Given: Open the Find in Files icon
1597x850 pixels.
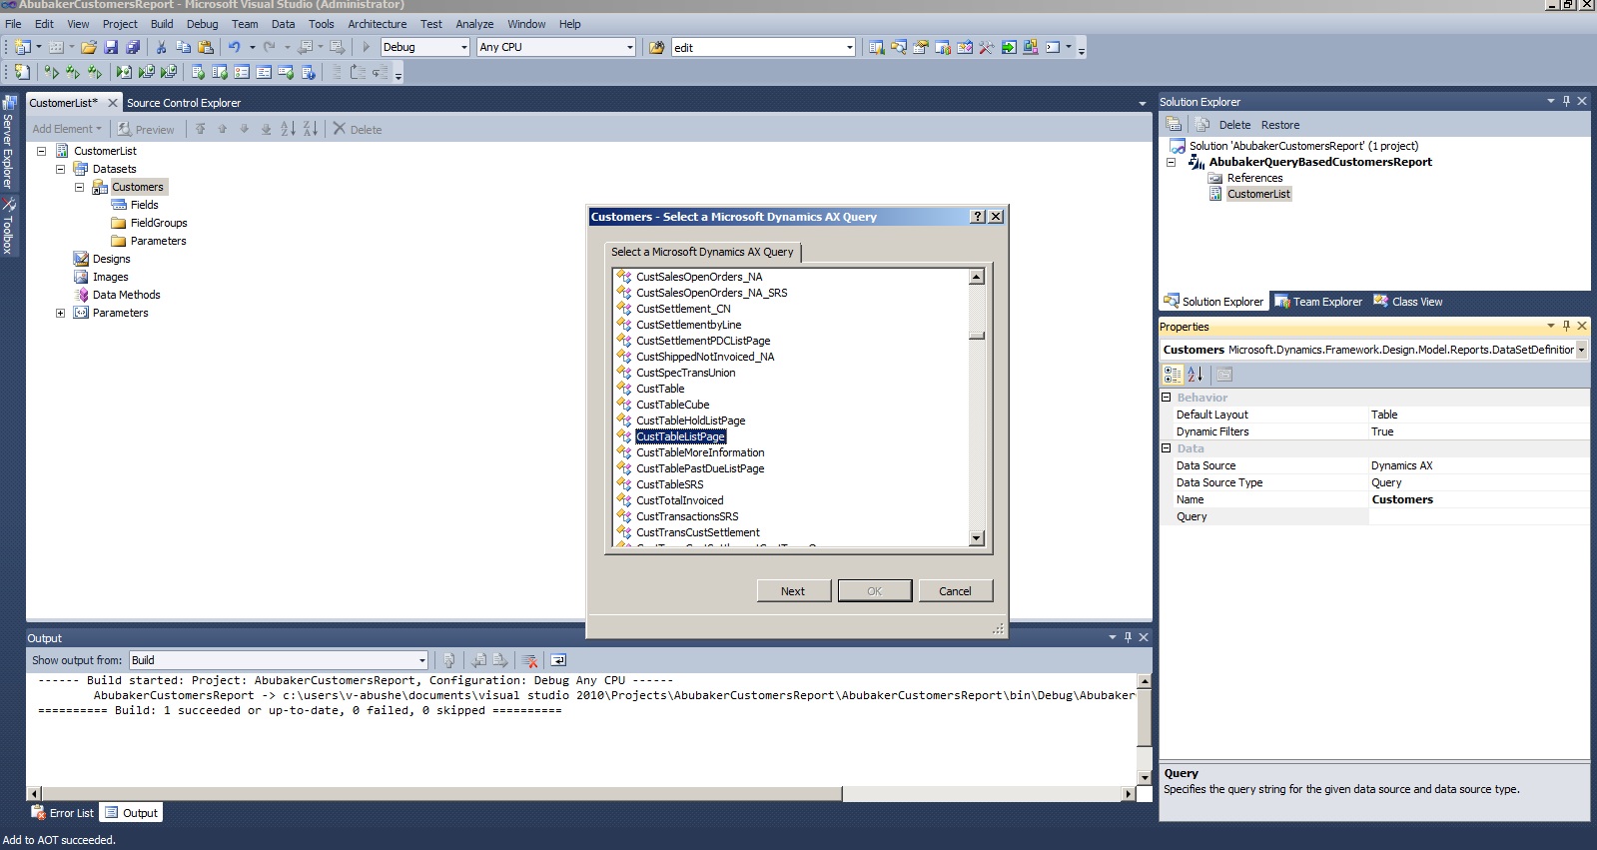Looking at the screenshot, I should [656, 47].
